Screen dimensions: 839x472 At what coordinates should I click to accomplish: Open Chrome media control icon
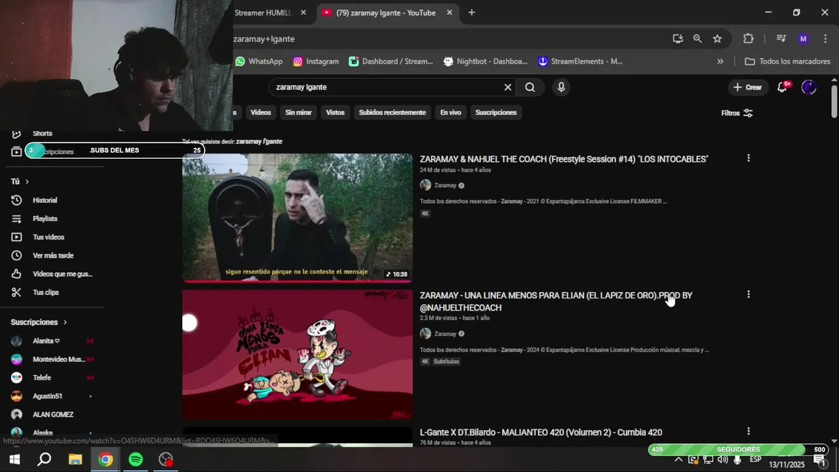point(781,39)
